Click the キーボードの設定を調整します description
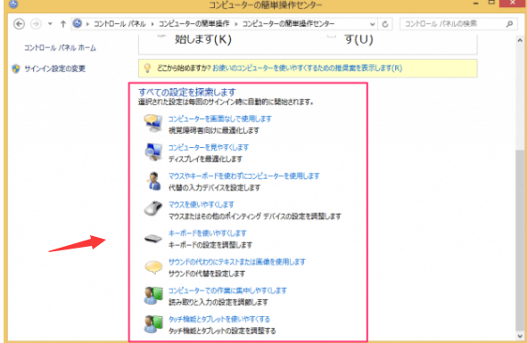The image size is (527, 343). point(210,245)
